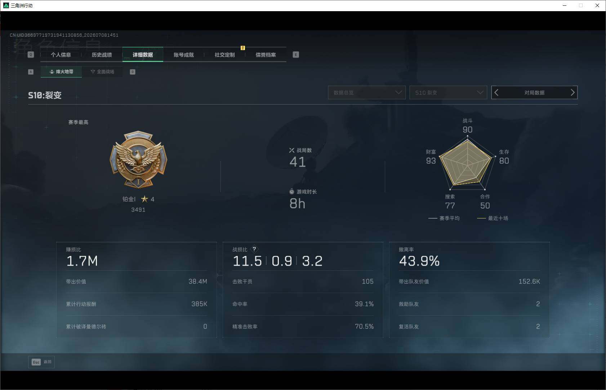Click the 游戏时长 value 8h
The height and width of the screenshot is (390, 606).
coord(297,204)
